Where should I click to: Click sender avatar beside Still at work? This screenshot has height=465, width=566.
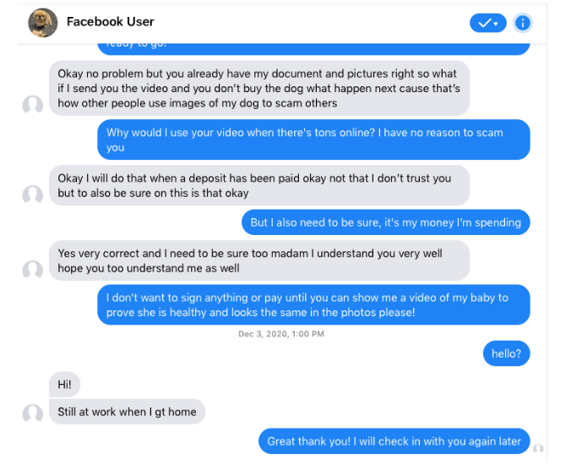[33, 413]
